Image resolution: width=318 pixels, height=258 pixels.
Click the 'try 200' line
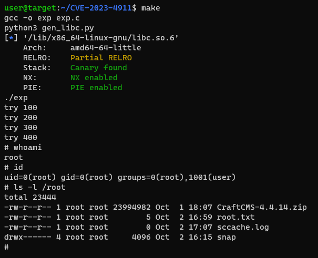pyautogui.click(x=20, y=117)
